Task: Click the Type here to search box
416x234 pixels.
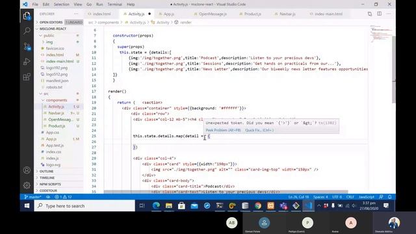Action: 84,205
